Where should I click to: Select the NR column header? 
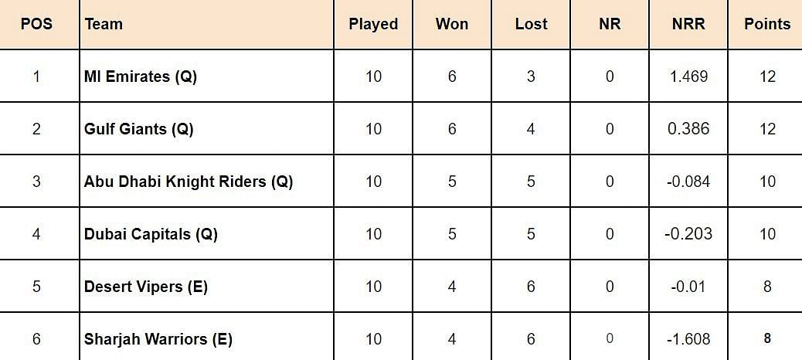(610, 24)
